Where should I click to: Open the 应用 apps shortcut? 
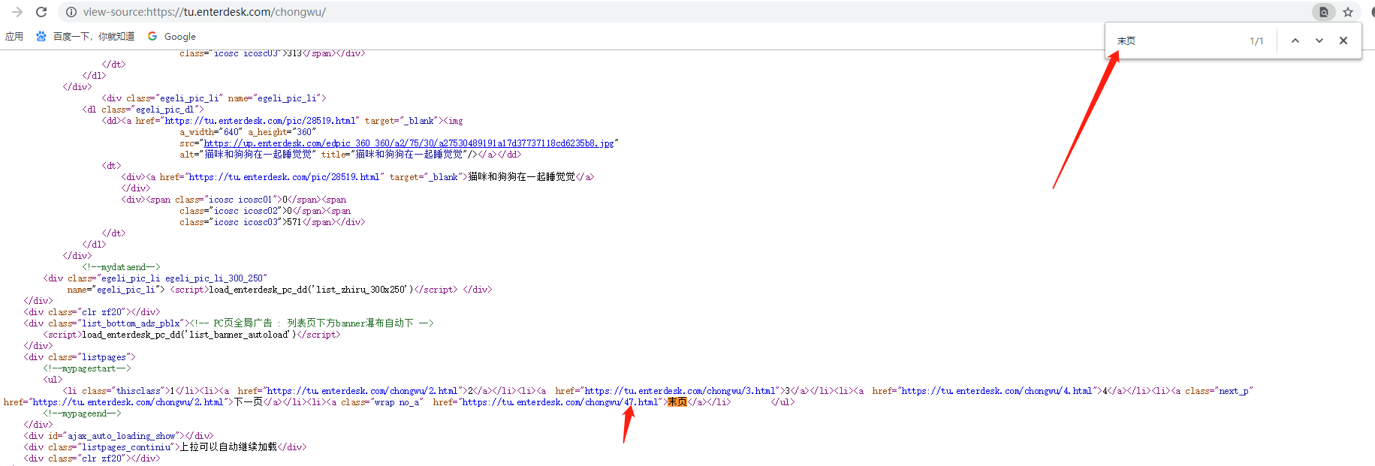(x=14, y=36)
